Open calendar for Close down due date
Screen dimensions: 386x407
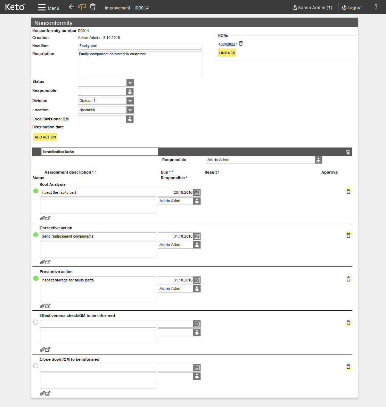197,368
